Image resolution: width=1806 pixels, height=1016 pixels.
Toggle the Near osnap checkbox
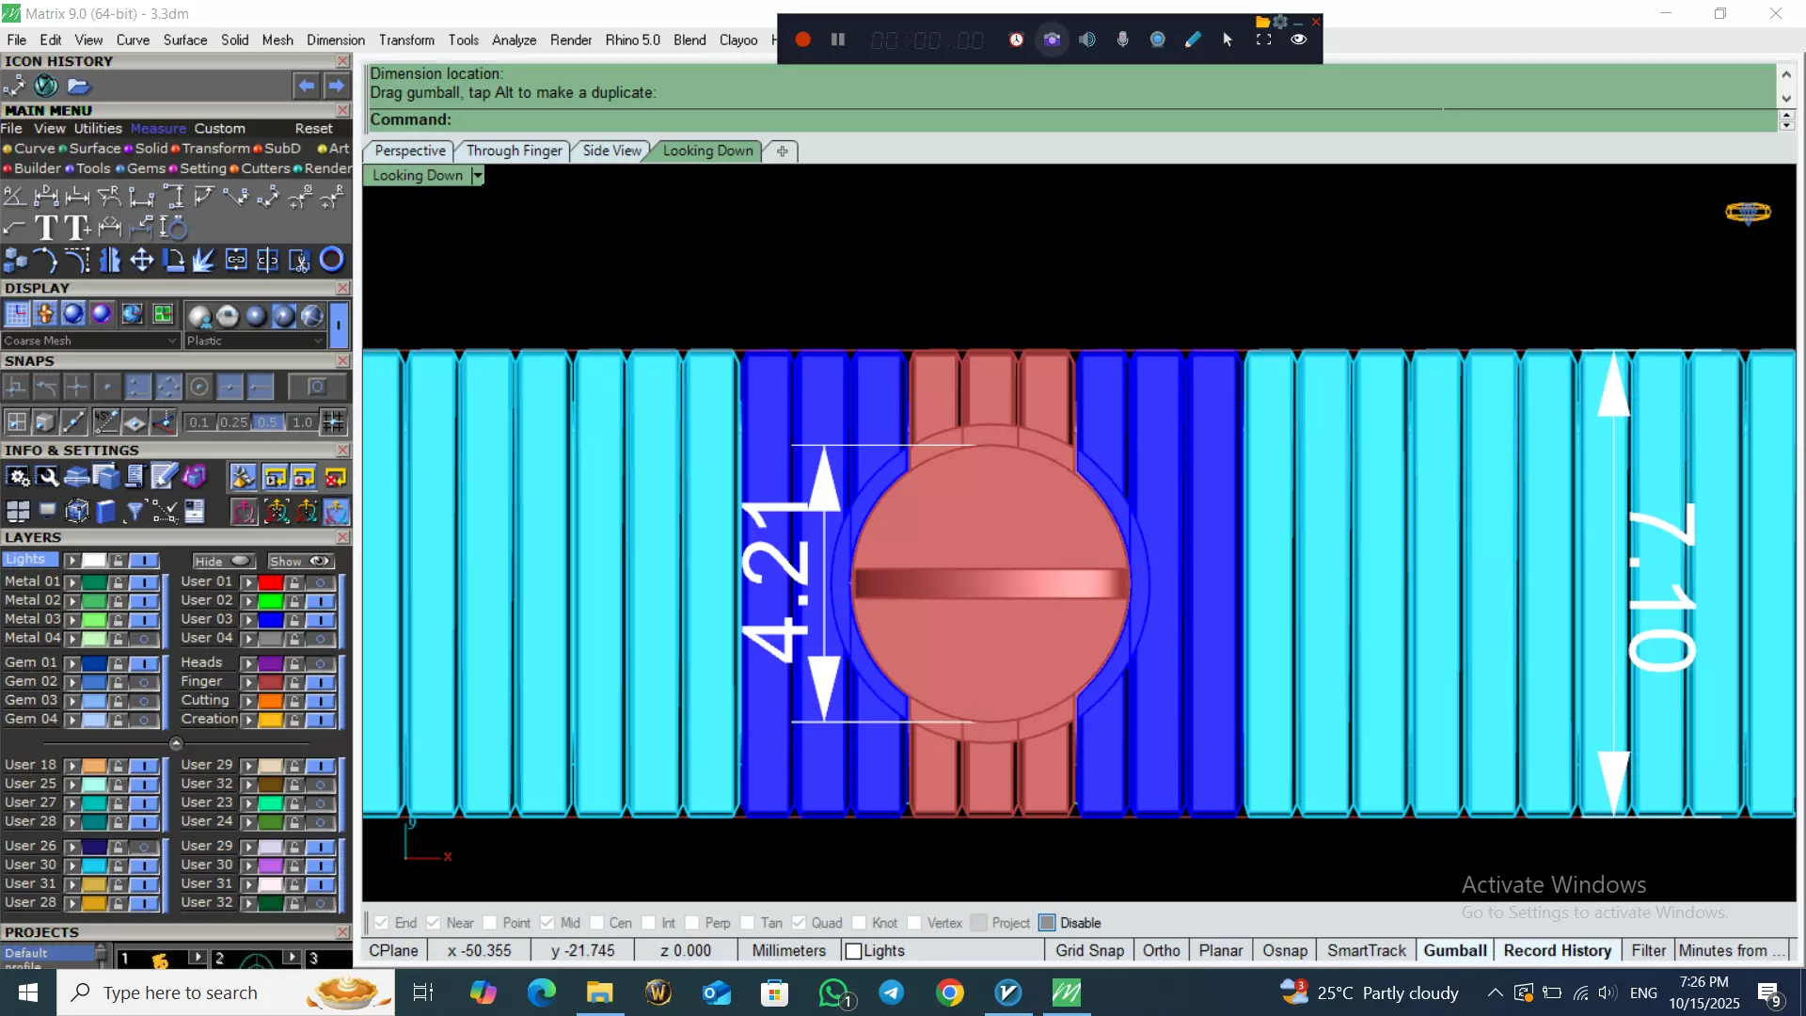434,923
